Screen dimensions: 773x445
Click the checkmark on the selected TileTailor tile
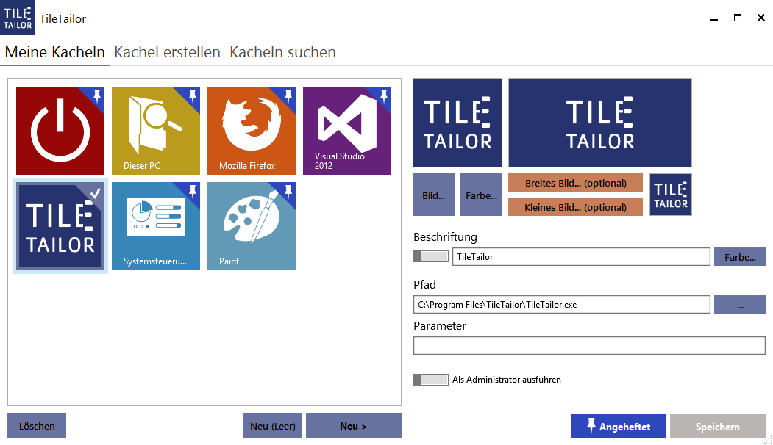click(x=96, y=193)
